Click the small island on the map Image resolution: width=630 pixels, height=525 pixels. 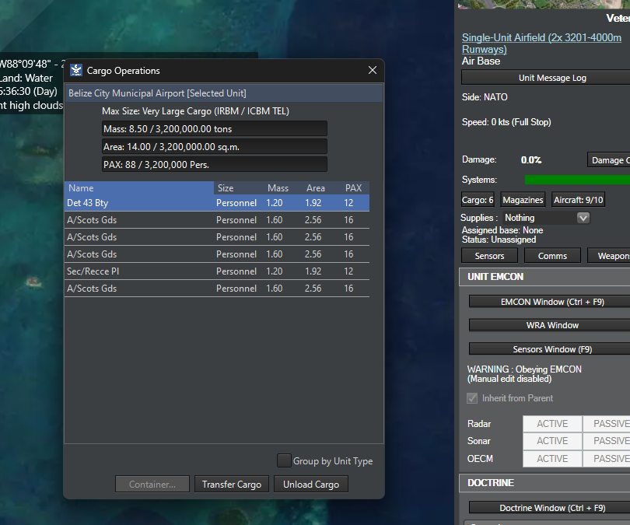coord(33,282)
